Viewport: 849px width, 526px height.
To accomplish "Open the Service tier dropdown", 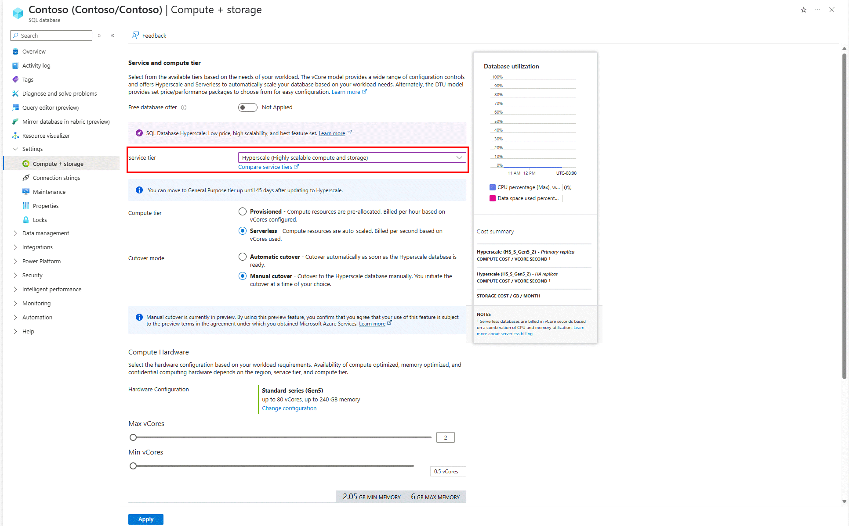I will pyautogui.click(x=352, y=157).
